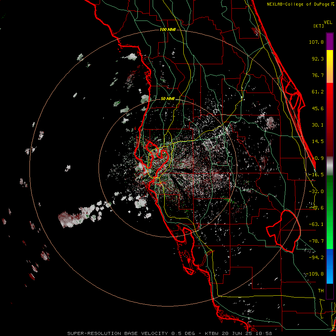Screen dimensions: 336x336
Task: Click the -78.7 legend value
Action: (x=316, y=241)
